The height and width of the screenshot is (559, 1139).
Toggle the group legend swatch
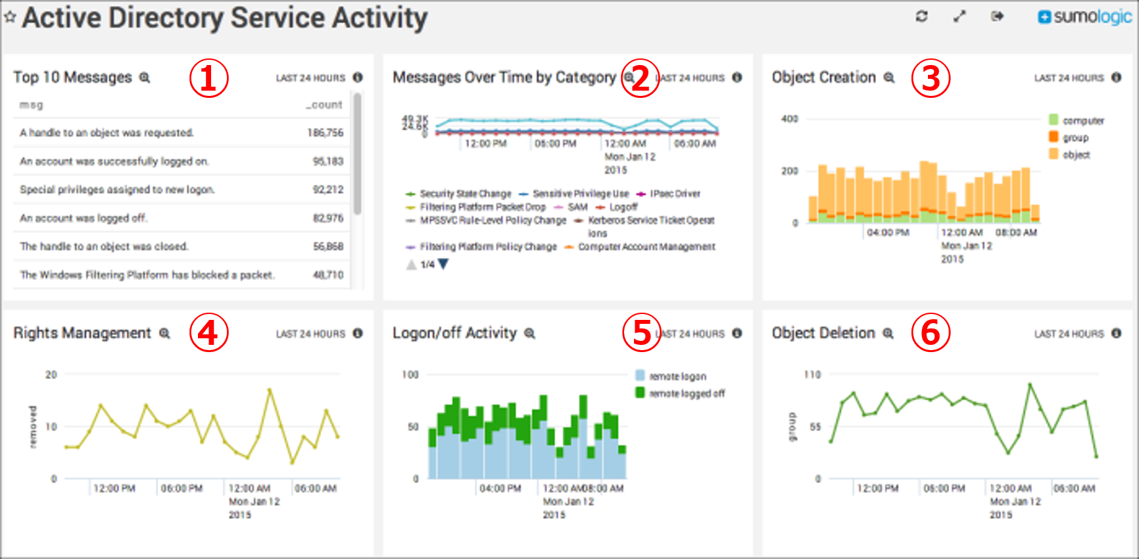(x=1054, y=137)
